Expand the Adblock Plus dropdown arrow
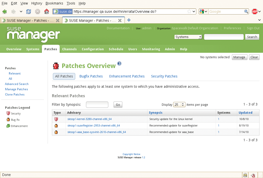Image resolution: width=263 pixels, height=178 pixels. (x=260, y=11)
